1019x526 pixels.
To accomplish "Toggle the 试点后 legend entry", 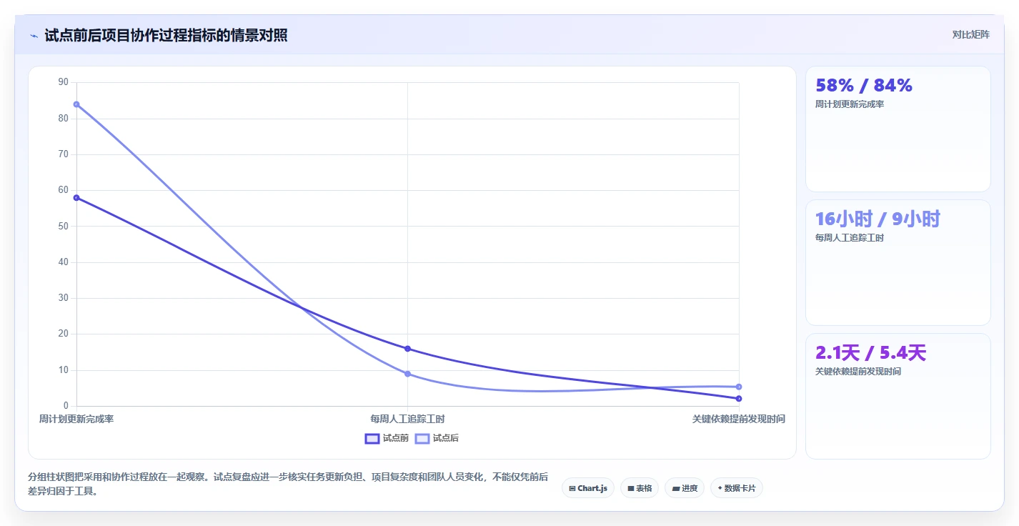I will click(x=437, y=438).
